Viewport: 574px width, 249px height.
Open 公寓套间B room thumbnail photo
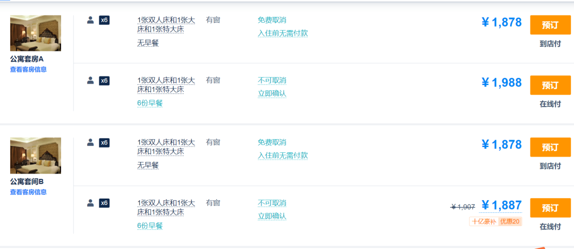(36, 156)
